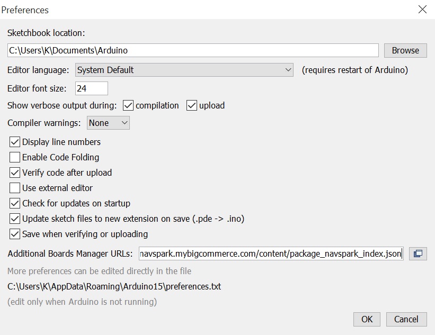Toggle Update sketch files to new extension
Image resolution: width=435 pixels, height=335 pixels.
(15, 219)
